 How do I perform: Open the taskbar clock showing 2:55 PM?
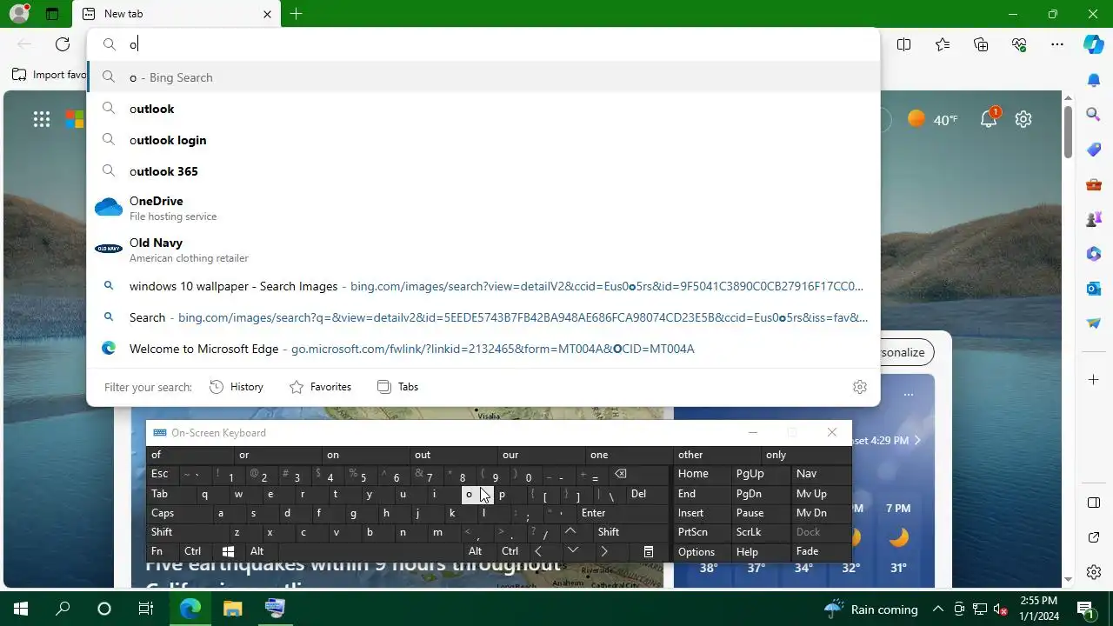point(1040,609)
